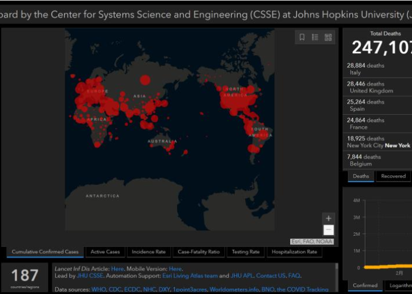Viewport: 412px width, 294px height.
Task: Open the map bookmarks icon
Action: coord(302,37)
